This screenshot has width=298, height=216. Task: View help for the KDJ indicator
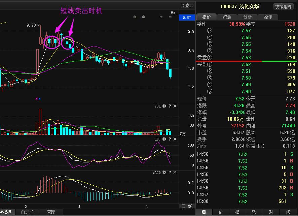(170, 139)
